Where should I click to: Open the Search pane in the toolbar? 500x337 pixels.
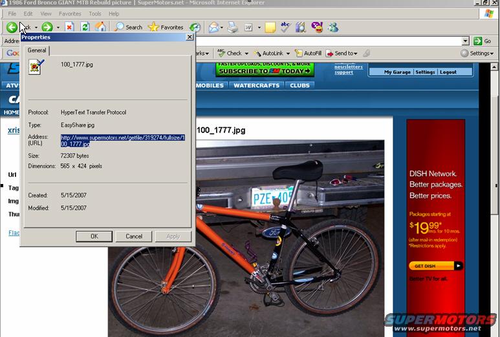click(128, 27)
